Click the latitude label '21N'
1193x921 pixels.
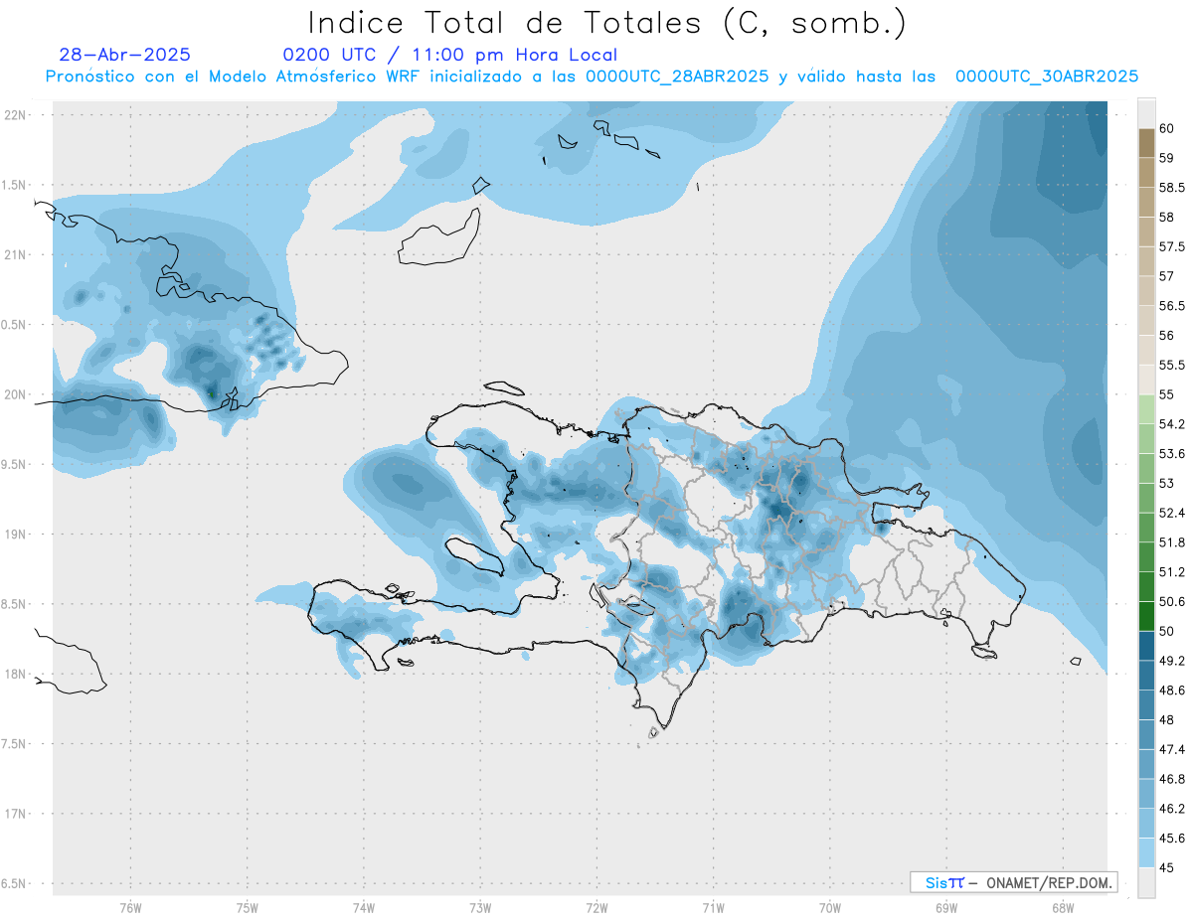[x=14, y=254]
